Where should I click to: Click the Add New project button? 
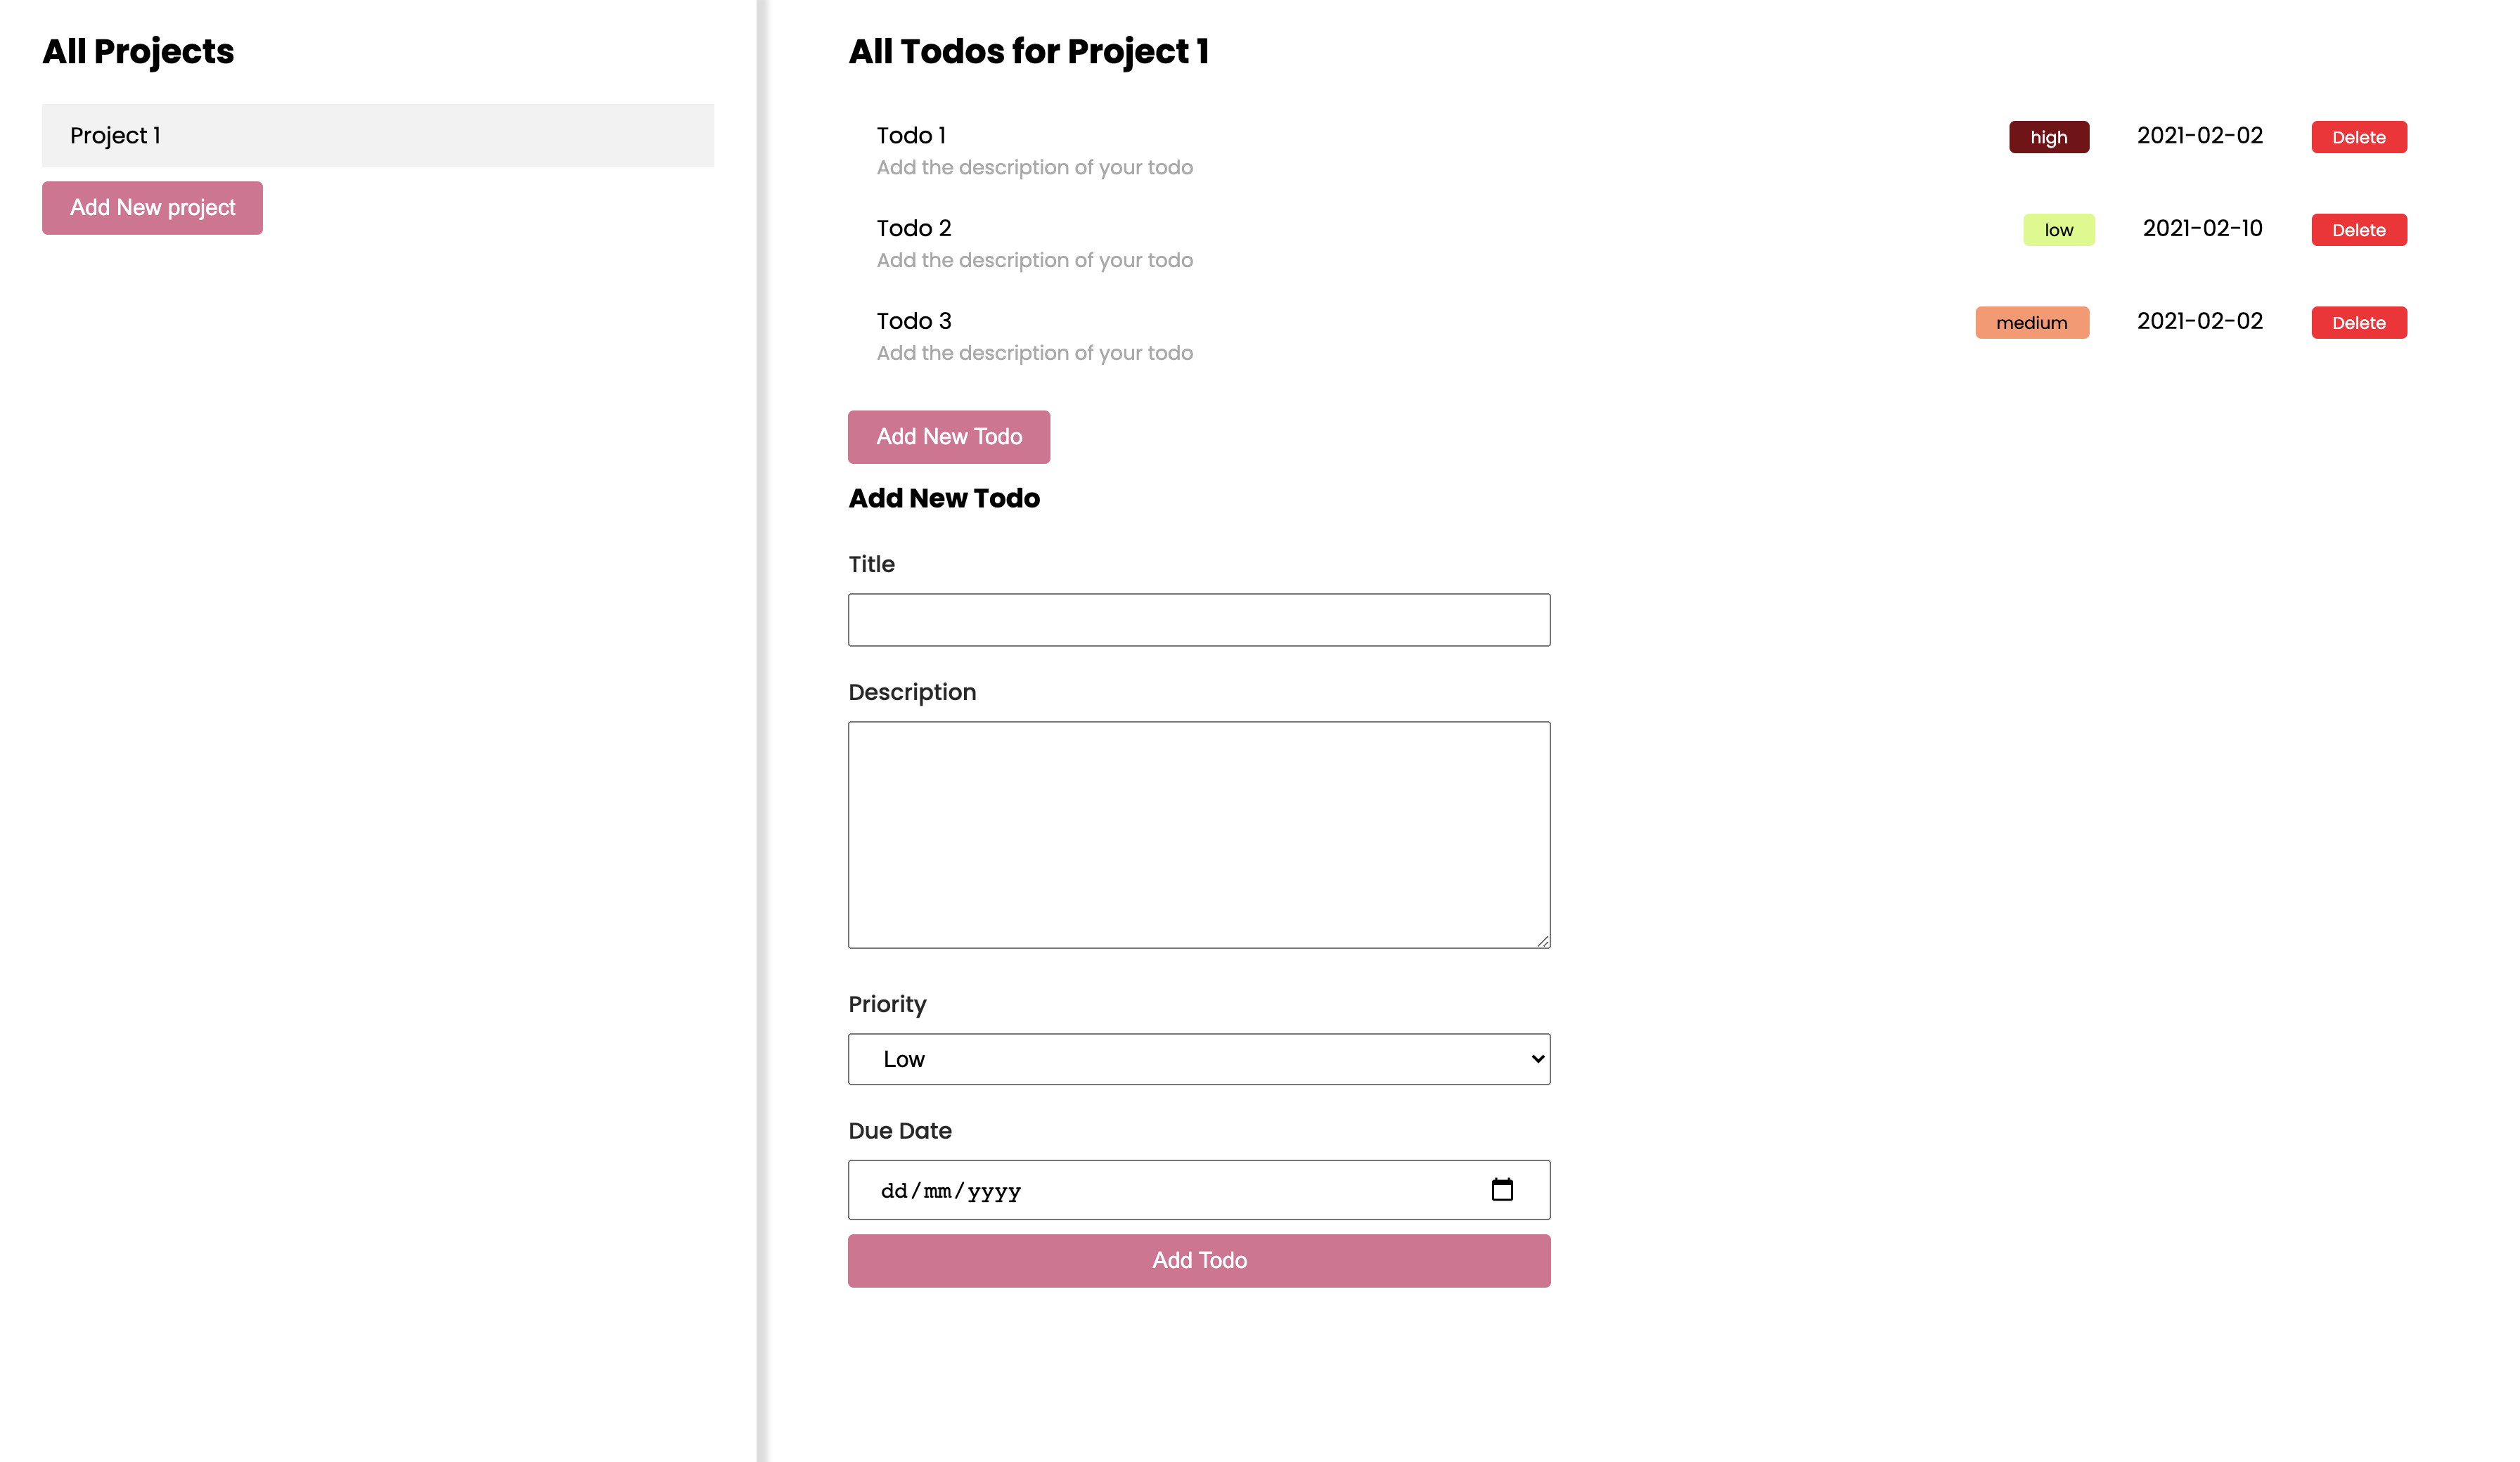click(152, 208)
